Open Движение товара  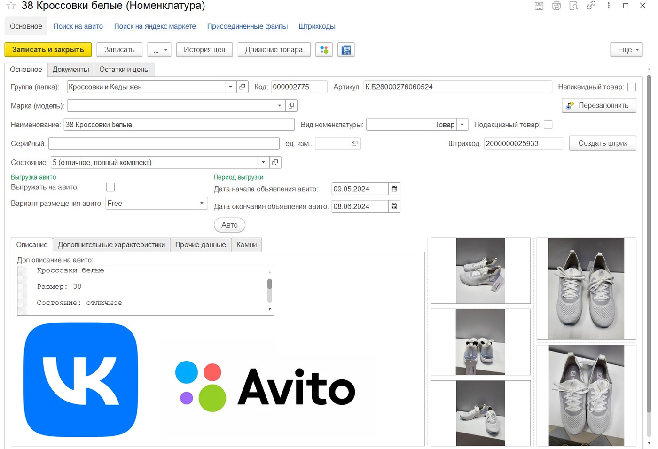click(274, 50)
